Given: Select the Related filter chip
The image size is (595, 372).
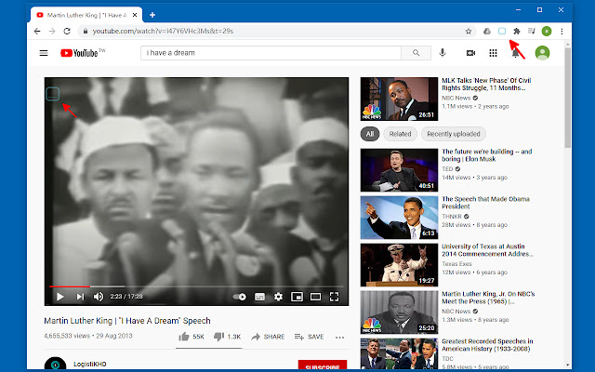Looking at the screenshot, I should [400, 134].
